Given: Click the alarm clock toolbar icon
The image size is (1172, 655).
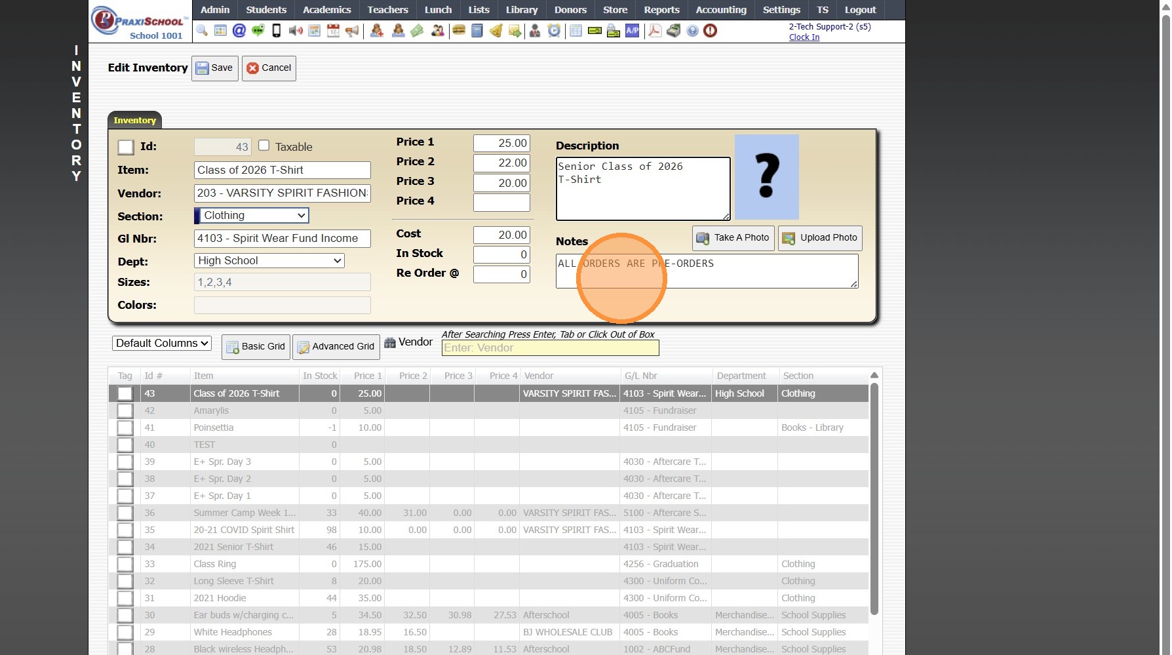Looking at the screenshot, I should (x=555, y=31).
